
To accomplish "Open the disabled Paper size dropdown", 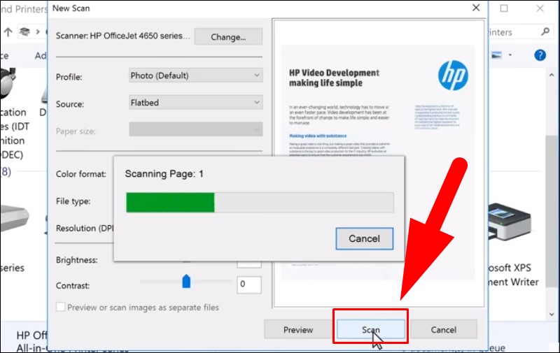I will tap(196, 129).
